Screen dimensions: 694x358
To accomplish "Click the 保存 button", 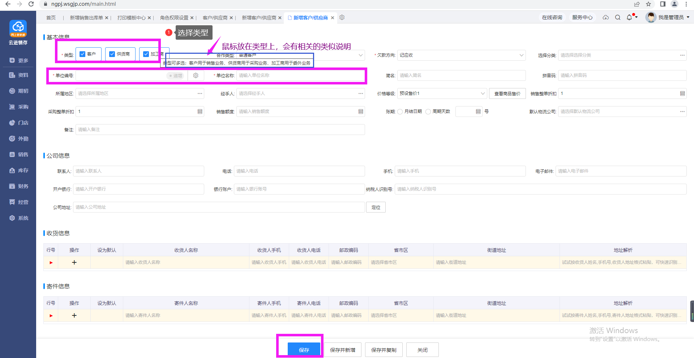I will (304, 350).
